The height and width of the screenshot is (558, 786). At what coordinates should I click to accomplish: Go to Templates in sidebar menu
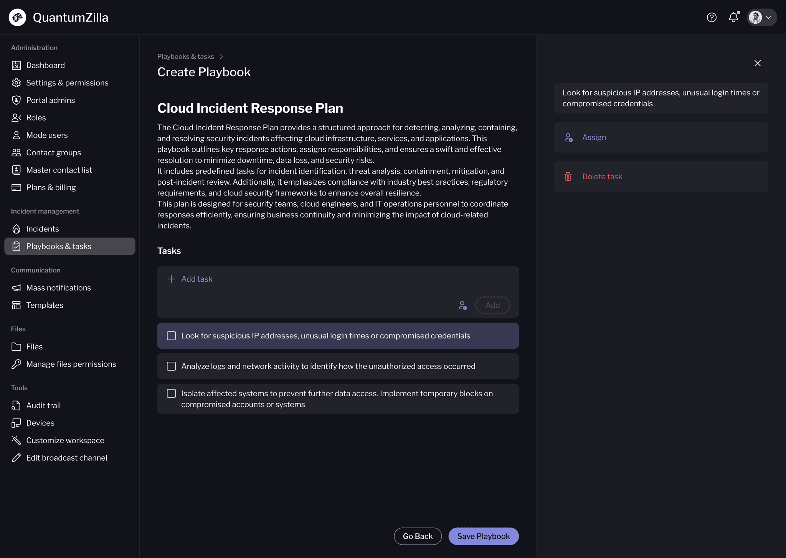pos(45,305)
